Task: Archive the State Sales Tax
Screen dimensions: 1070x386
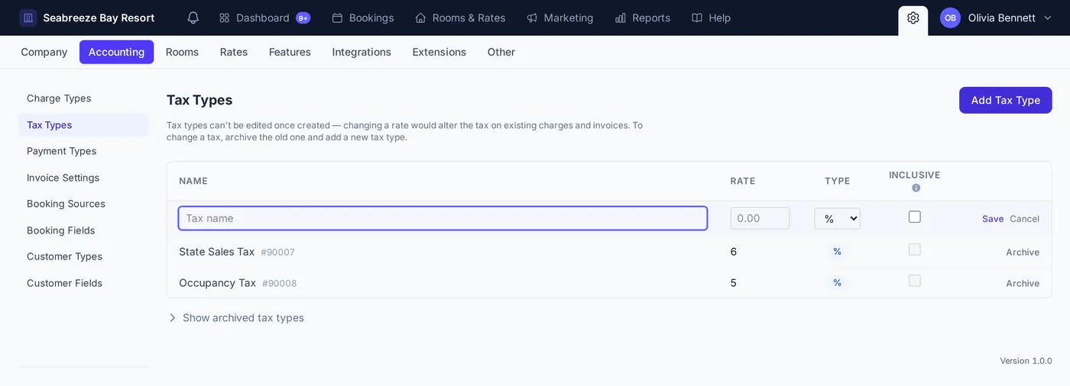Action: pyautogui.click(x=1023, y=253)
